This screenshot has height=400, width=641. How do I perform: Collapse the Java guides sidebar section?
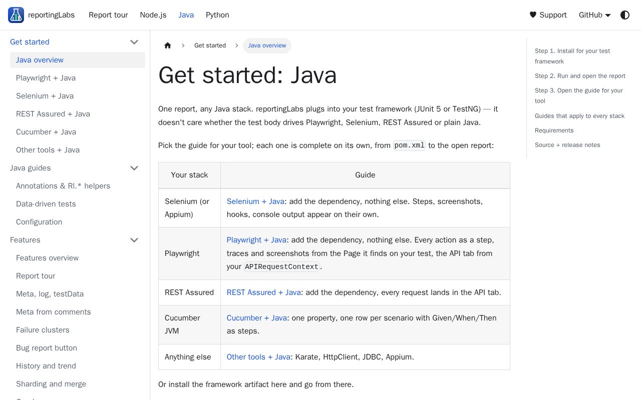(x=134, y=168)
